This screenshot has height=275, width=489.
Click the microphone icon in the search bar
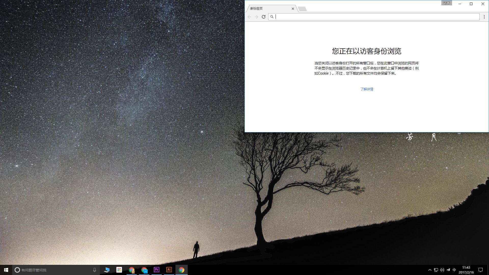pos(94,270)
